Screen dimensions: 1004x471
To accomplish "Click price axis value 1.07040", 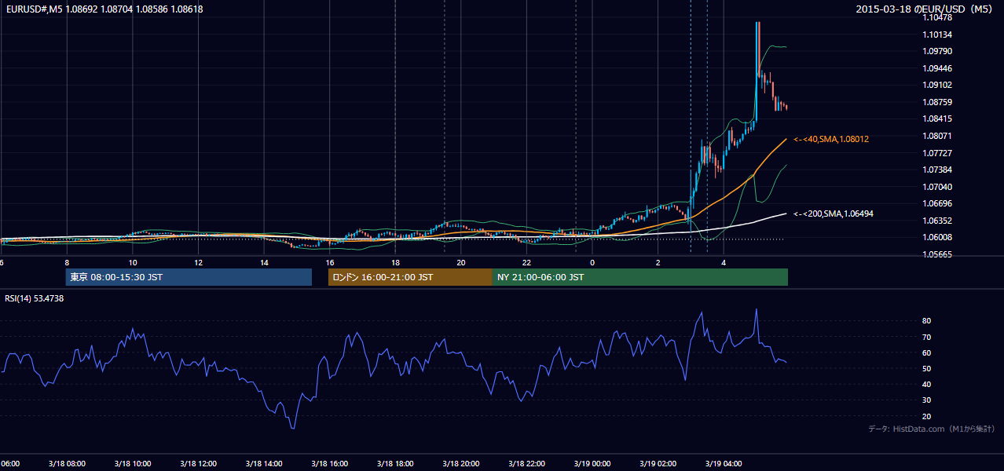I will [938, 187].
